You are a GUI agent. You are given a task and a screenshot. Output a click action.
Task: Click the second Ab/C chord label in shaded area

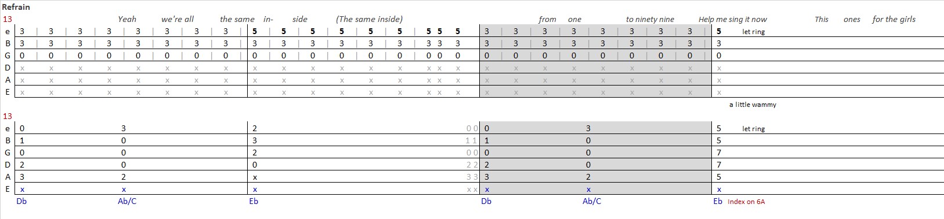[x=592, y=201]
